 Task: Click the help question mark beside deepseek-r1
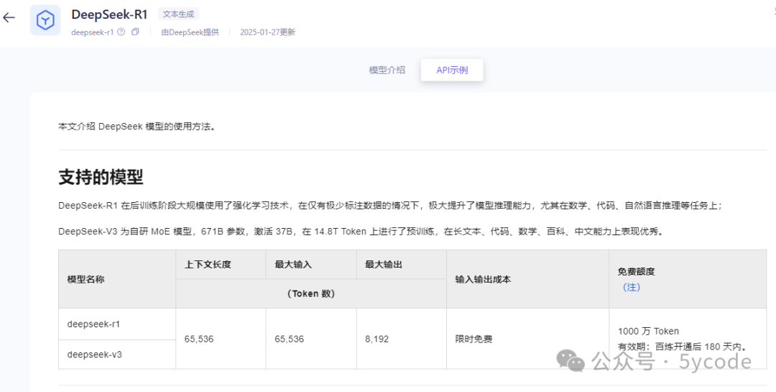pos(121,32)
